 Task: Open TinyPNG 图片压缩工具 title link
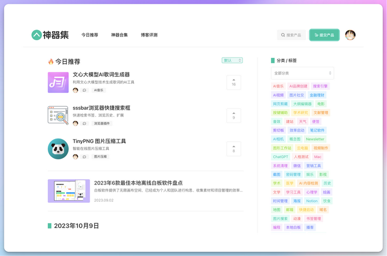(x=99, y=141)
